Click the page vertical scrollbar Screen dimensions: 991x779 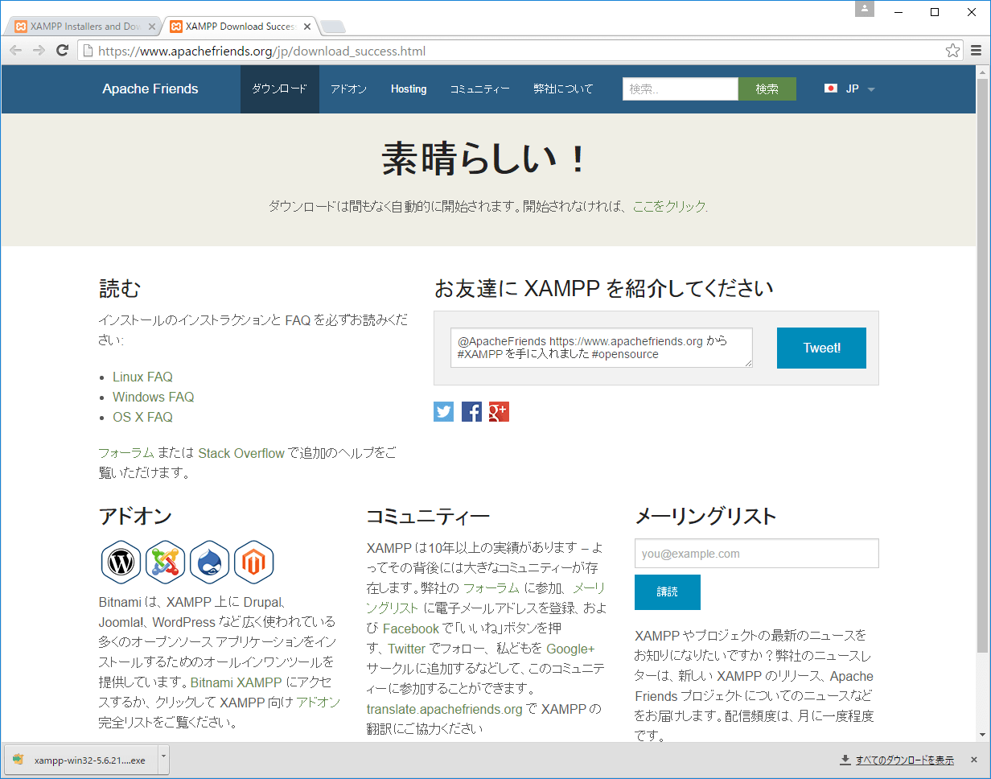(981, 362)
